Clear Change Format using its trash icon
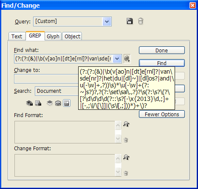This screenshot has width=198, height=189. [126, 173]
